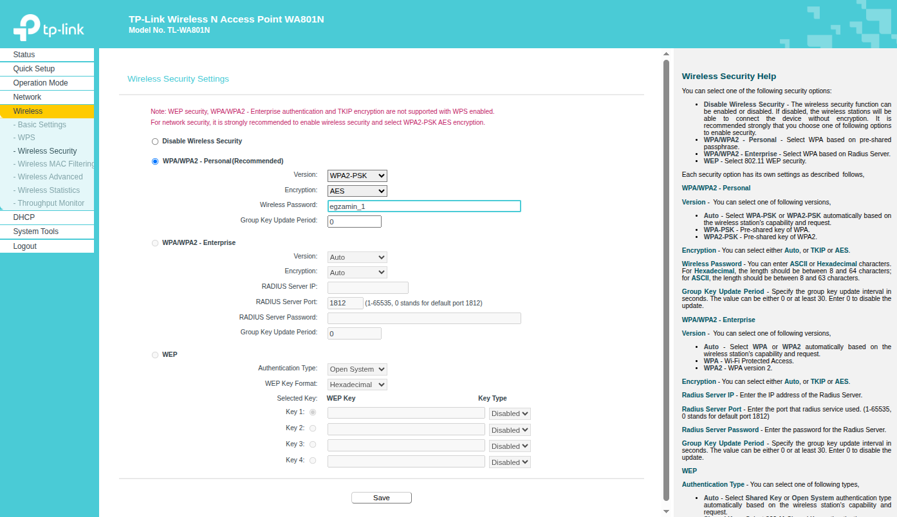Click the RADIUS Server Port field
The image size is (897, 517).
click(x=346, y=303)
